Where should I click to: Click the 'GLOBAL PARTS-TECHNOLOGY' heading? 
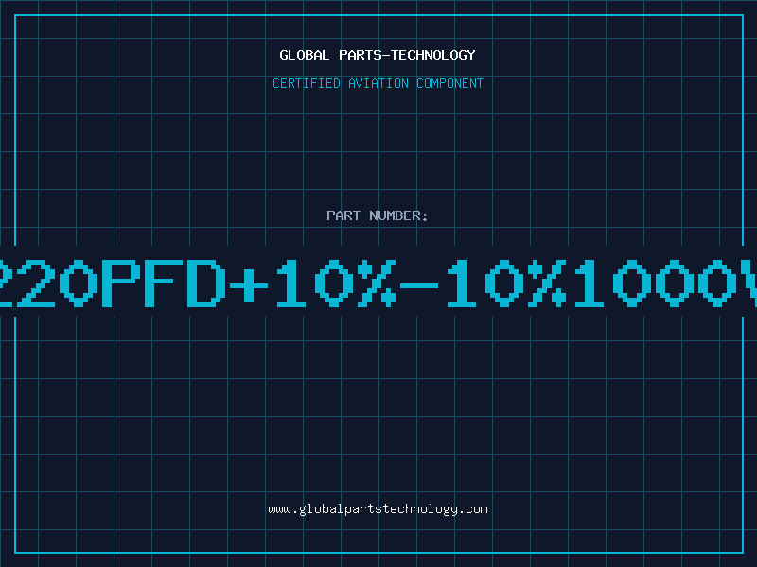tap(378, 55)
